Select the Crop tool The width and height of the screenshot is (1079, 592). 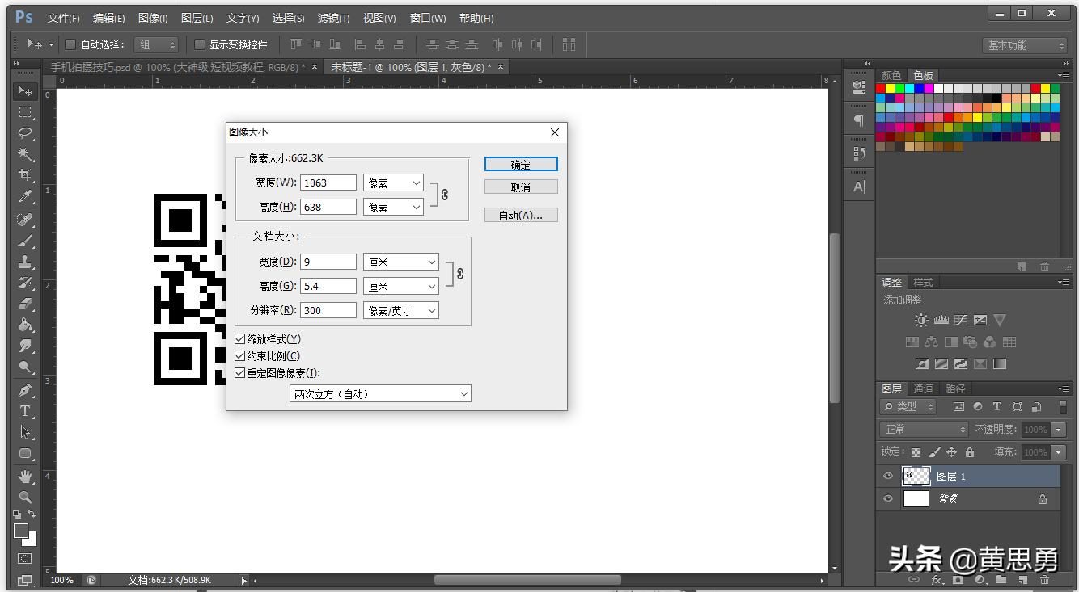(x=25, y=175)
